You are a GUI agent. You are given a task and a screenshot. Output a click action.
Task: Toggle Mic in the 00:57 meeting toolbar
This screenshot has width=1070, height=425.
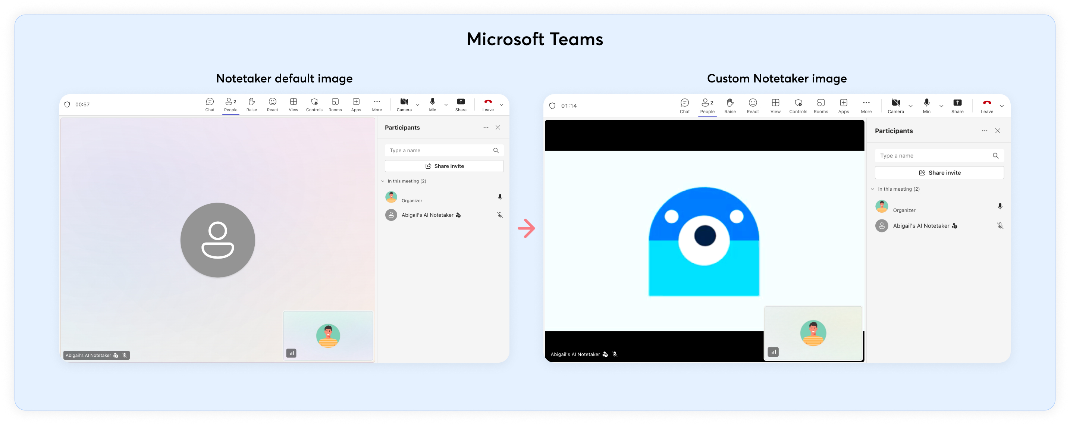point(432,104)
